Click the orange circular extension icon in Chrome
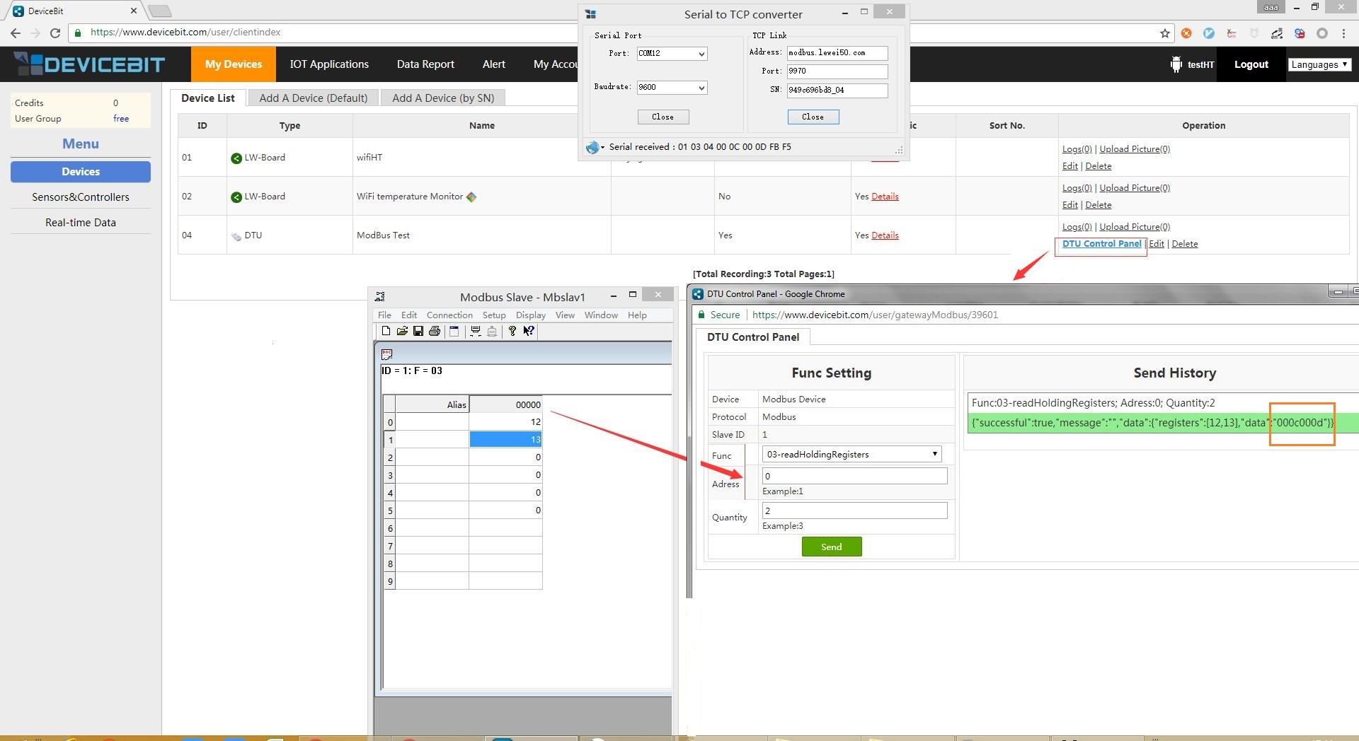Screen dimensions: 1359x741 tap(1186, 33)
